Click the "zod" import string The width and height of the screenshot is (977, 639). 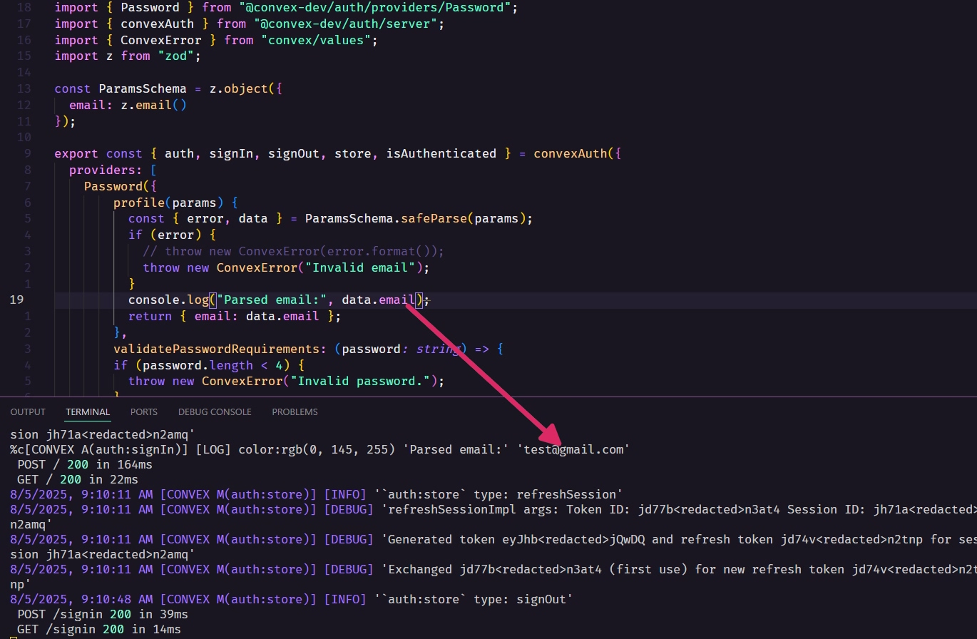tap(175, 56)
